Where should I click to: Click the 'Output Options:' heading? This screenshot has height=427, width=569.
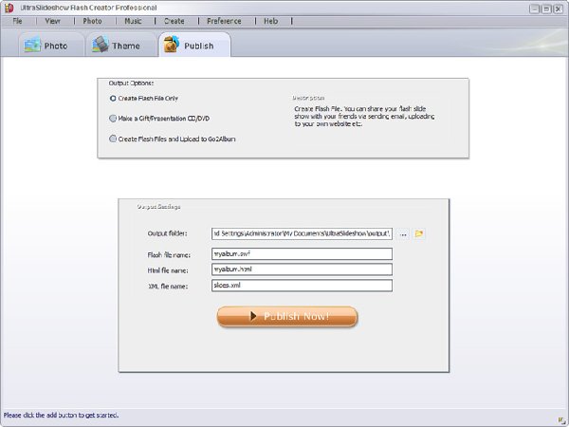click(x=131, y=84)
